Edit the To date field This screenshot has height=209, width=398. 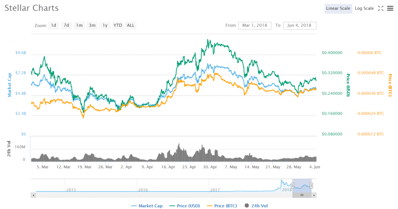click(x=300, y=25)
